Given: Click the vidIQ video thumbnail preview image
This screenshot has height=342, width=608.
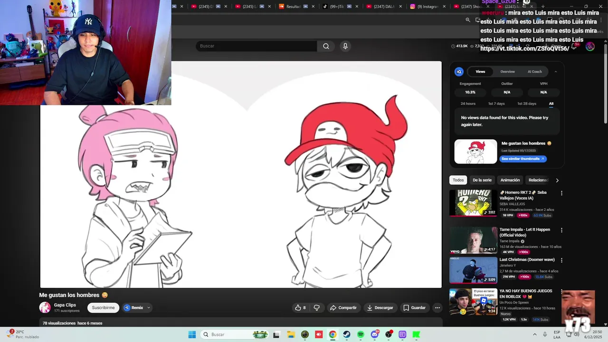Looking at the screenshot, I should pyautogui.click(x=475, y=152).
